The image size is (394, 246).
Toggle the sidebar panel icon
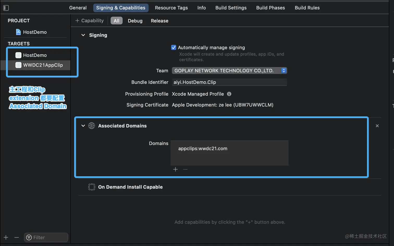pos(6,8)
